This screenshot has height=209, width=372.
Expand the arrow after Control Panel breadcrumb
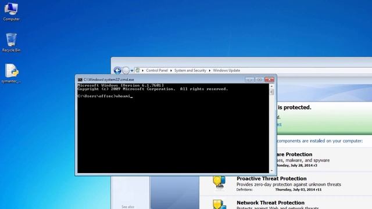click(x=171, y=71)
